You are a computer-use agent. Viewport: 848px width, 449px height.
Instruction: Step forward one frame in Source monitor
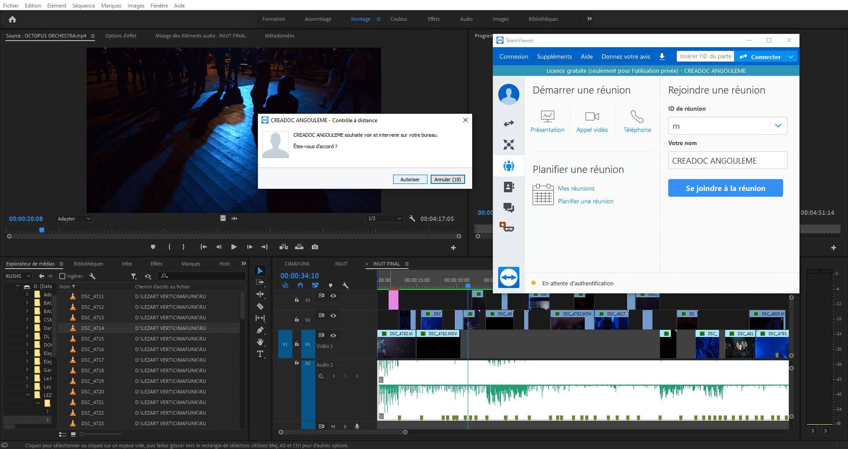tap(250, 247)
